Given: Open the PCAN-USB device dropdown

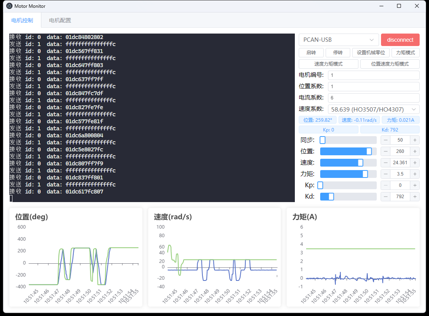Looking at the screenshot, I should tap(339, 40).
